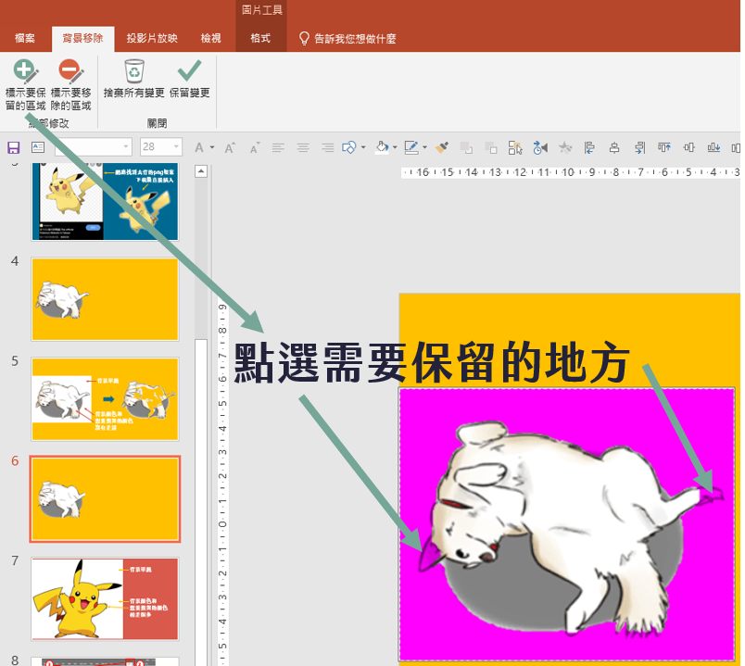Click the 標示要移除的區域 label
The image size is (745, 666).
tap(71, 99)
